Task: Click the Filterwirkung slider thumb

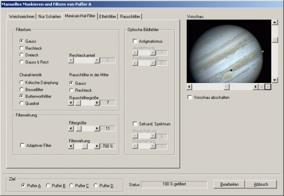Action: 85,146
